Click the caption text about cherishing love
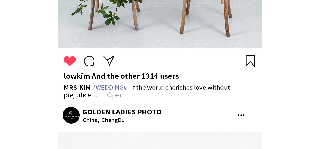Image resolution: width=320 pixels, height=149 pixels. (180, 87)
